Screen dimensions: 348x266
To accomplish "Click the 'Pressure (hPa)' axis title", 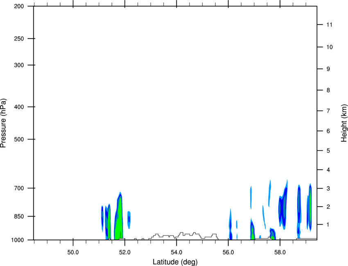I will 3,123.
